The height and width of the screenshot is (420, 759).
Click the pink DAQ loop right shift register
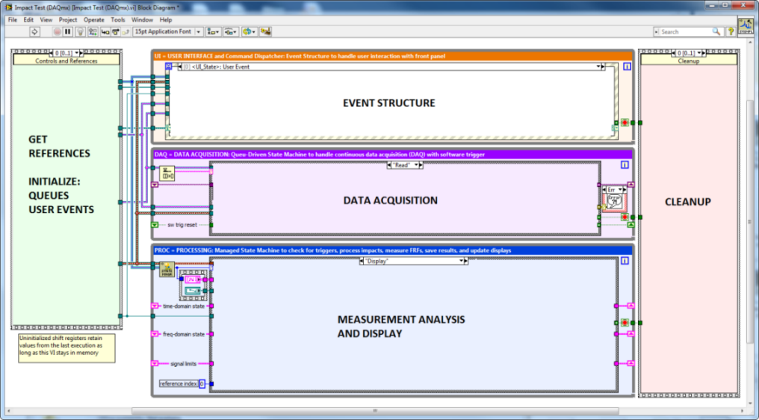(x=631, y=185)
